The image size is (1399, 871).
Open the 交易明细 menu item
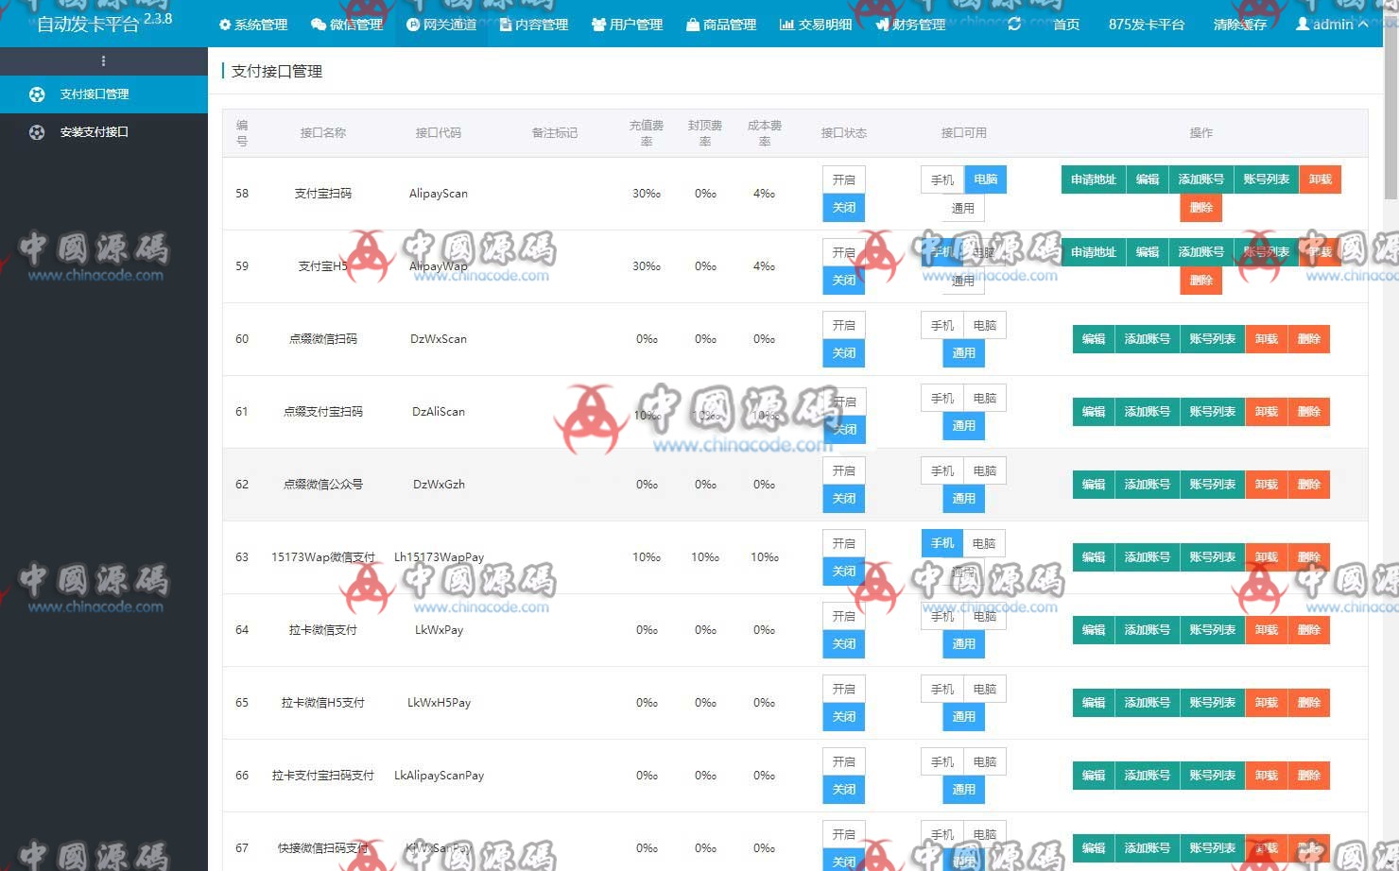pos(815,25)
